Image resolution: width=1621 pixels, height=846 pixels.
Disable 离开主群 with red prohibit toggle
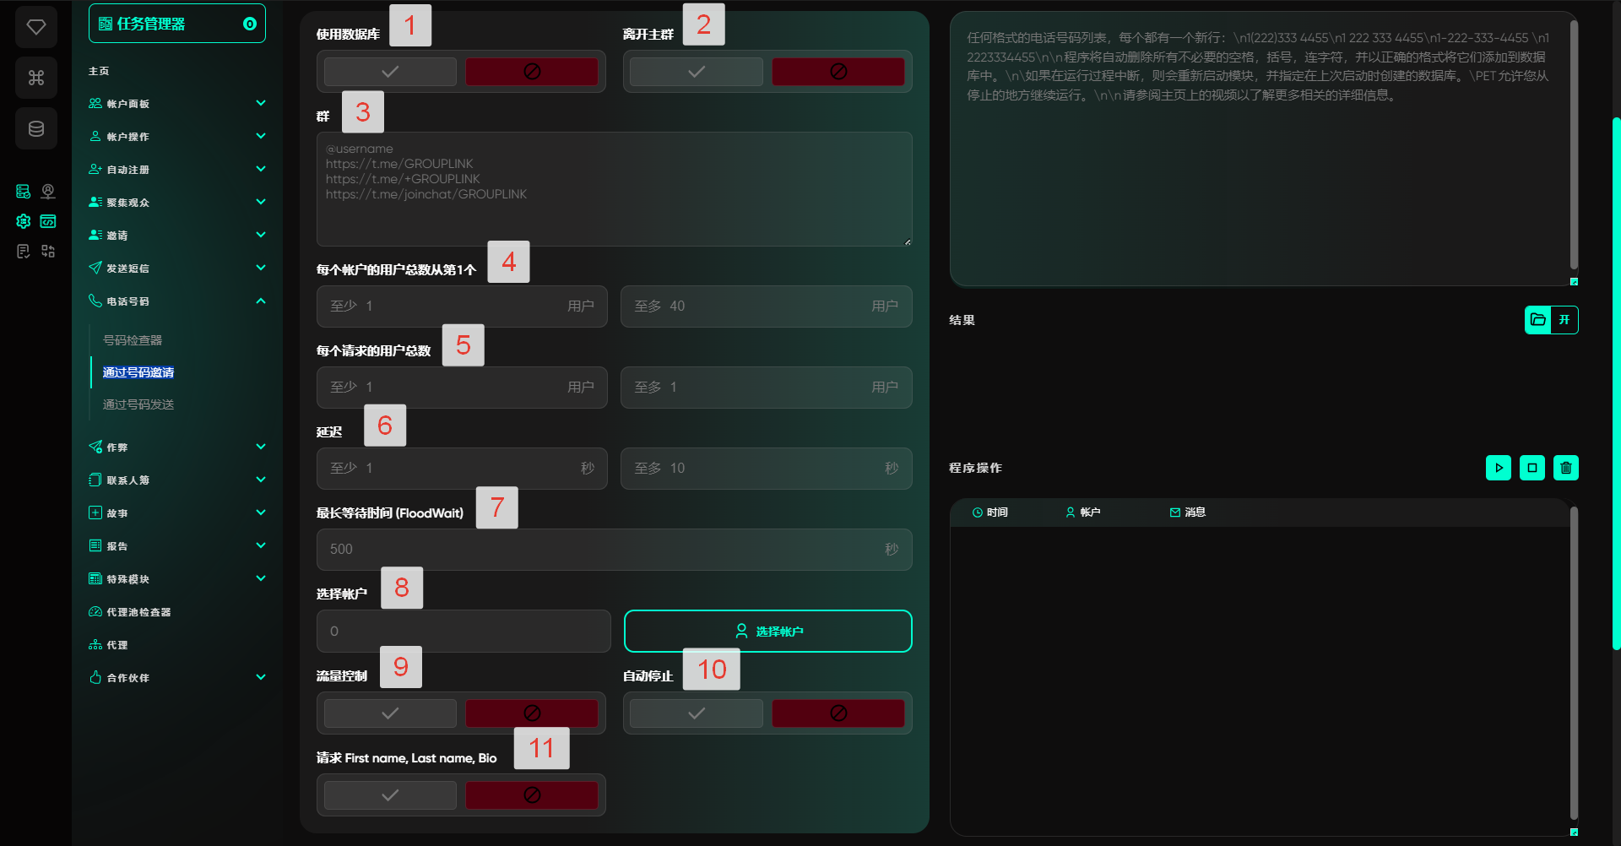pyautogui.click(x=838, y=72)
